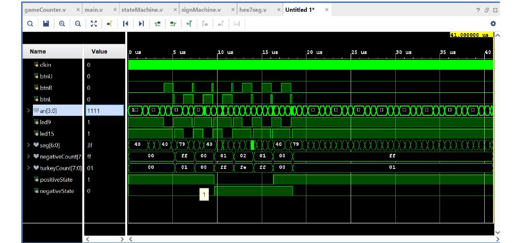Click the Name column header
Image resolution: width=523 pixels, height=243 pixels.
click(x=53, y=52)
